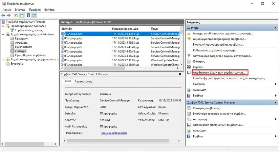Select event row dated 17/11/2023 2:38:05 μμ
This screenshot has height=152, width=279.
pyautogui.click(x=120, y=60)
